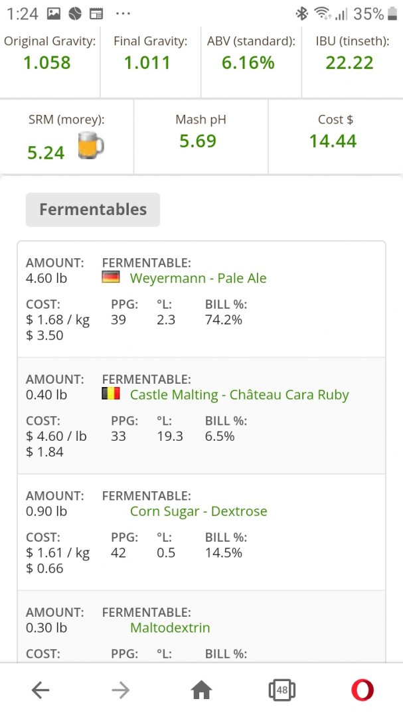
Task: Tap the Belgian flag icon
Action: [x=111, y=394]
